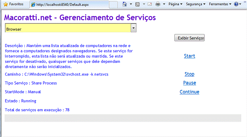
Task: Click the Continue service link
Action: click(189, 92)
